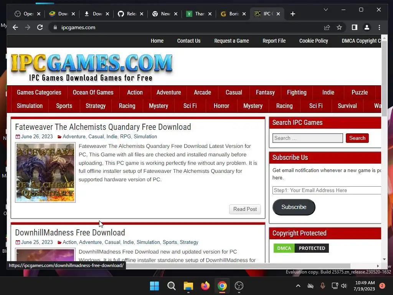Show hidden system tray icons chevron

(298, 286)
